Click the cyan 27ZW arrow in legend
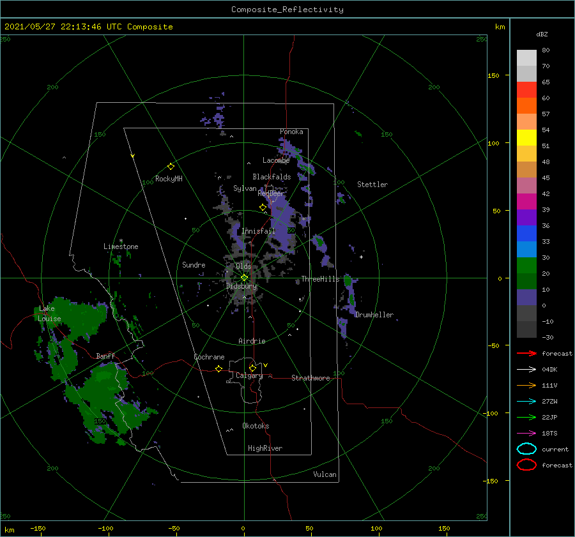Image resolution: width=575 pixels, height=537 pixels. coord(526,402)
